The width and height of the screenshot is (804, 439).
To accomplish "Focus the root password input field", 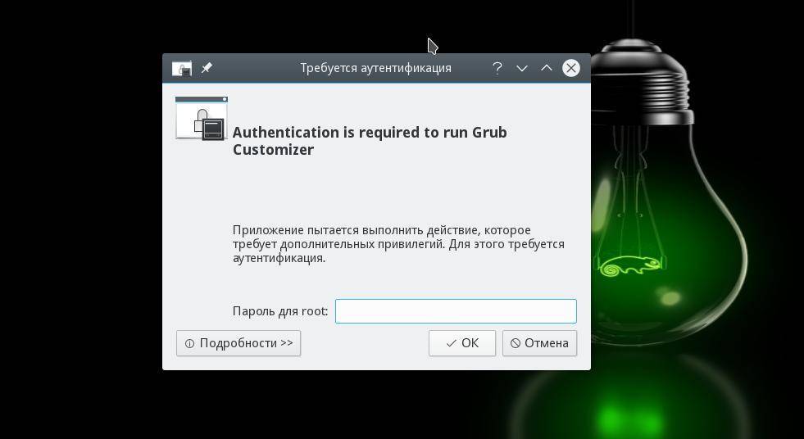I will click(456, 311).
